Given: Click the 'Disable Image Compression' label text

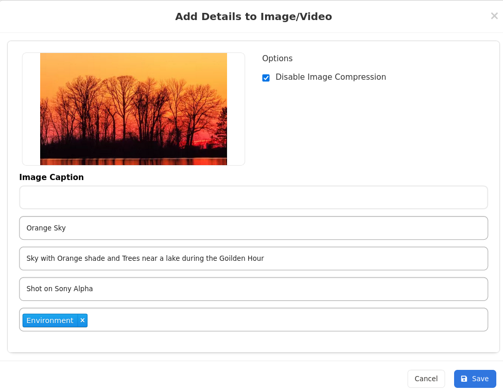Looking at the screenshot, I should pos(331,77).
